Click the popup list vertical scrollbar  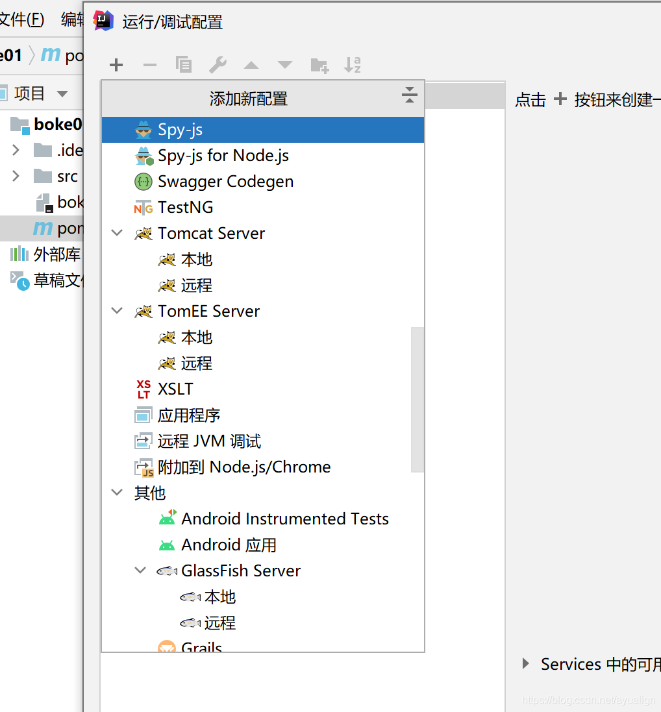[417, 400]
